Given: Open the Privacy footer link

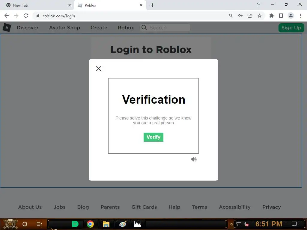Looking at the screenshot, I should pos(271,207).
